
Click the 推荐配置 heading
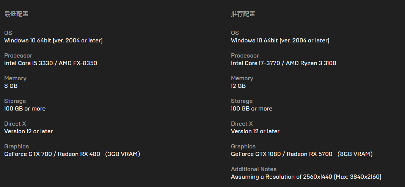click(243, 14)
